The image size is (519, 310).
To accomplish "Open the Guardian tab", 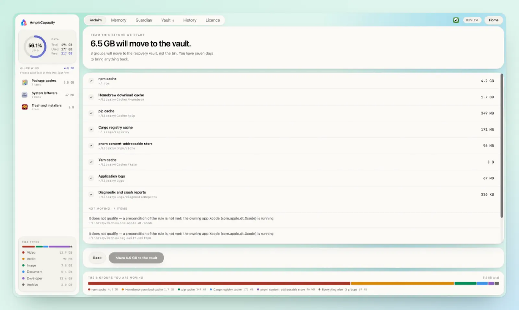I will point(144,20).
